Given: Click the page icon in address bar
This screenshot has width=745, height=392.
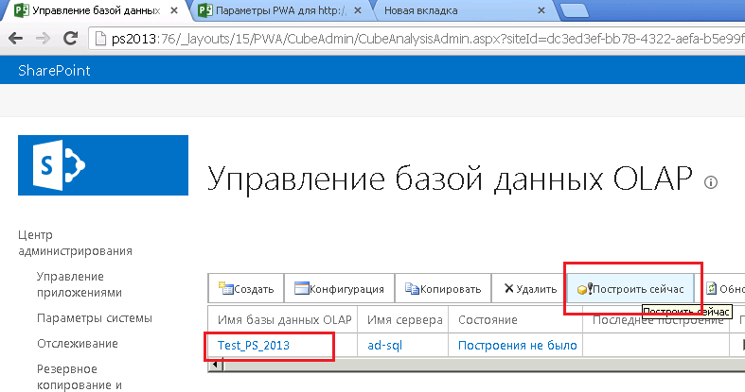Looking at the screenshot, I should tap(100, 39).
